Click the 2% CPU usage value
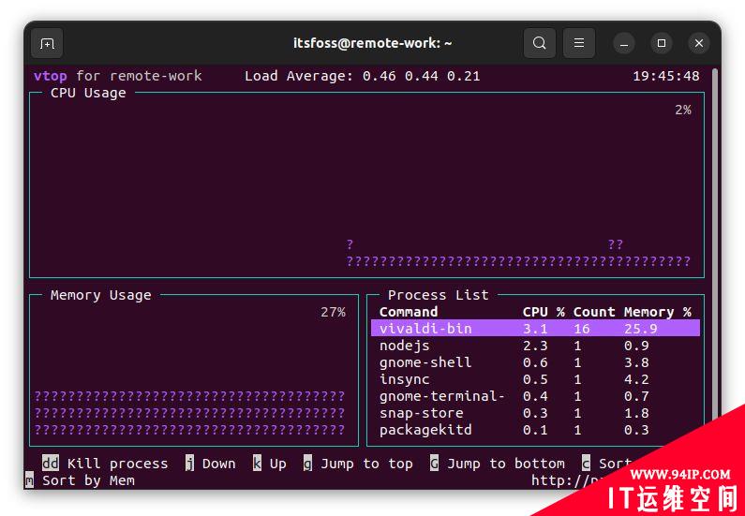745x516 pixels. pyautogui.click(x=683, y=110)
